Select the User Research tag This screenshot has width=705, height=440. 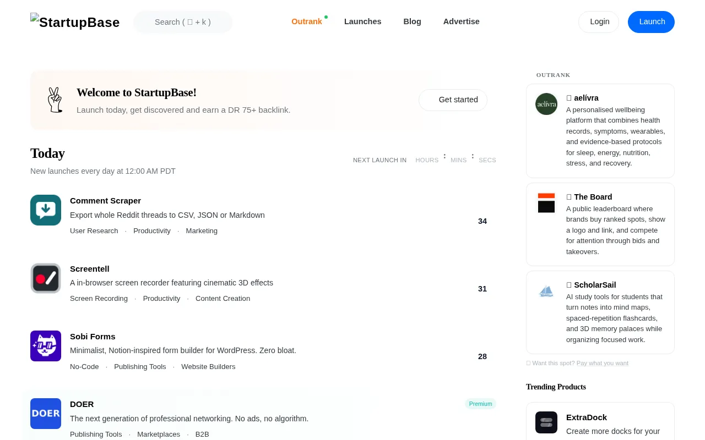coord(94,231)
